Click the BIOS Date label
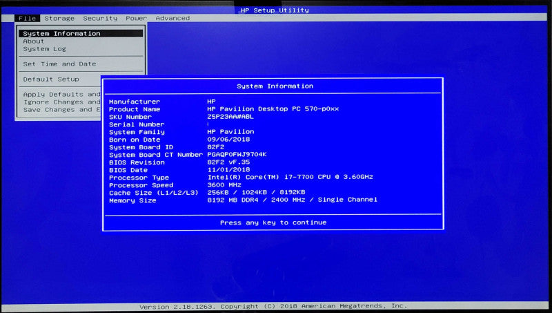This screenshot has width=552, height=313. (128, 171)
